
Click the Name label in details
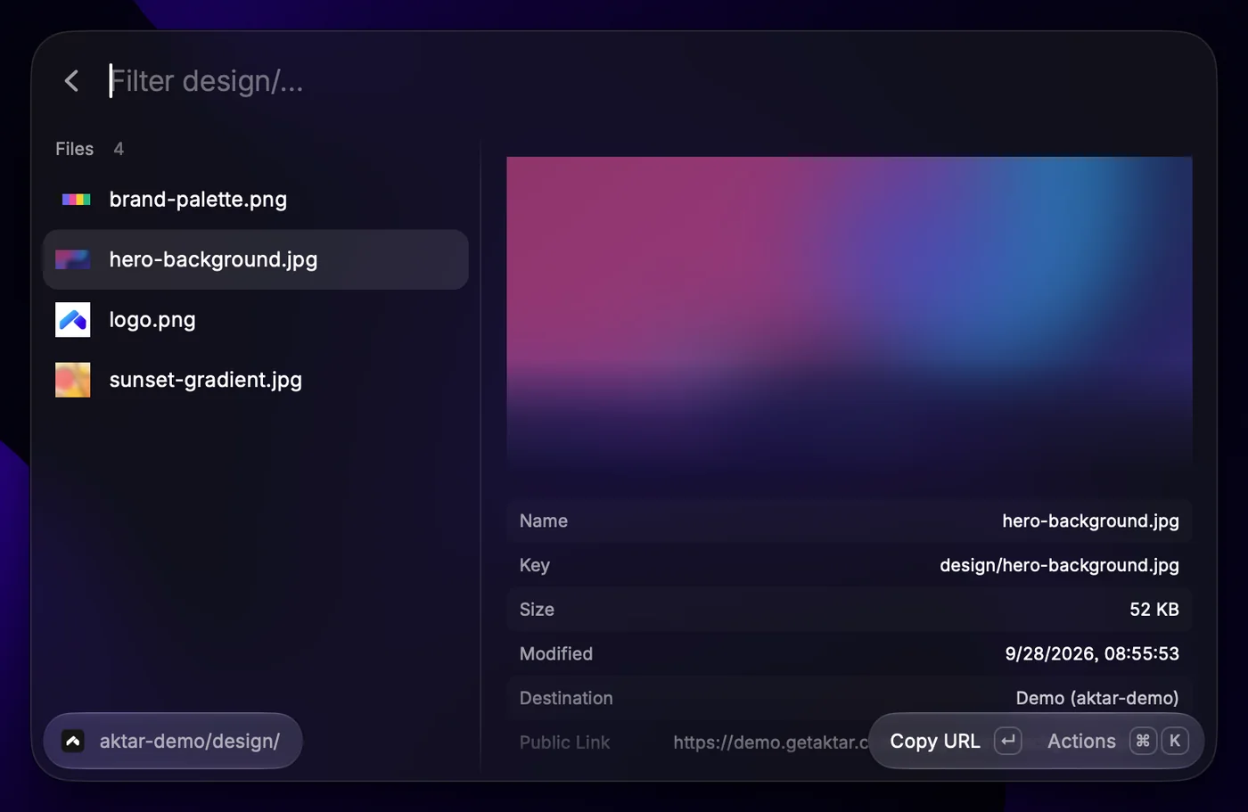pos(544,521)
